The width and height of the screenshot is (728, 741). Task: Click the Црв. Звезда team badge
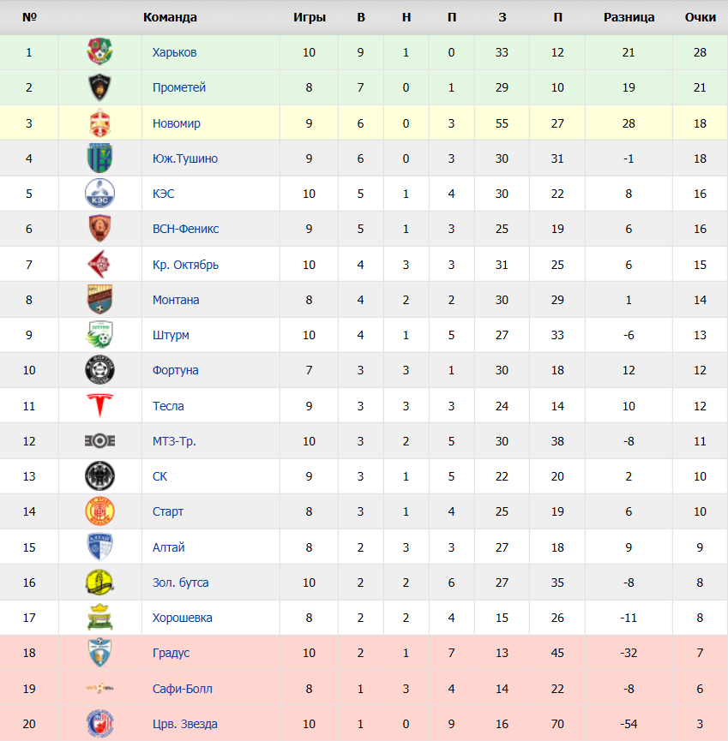99,724
